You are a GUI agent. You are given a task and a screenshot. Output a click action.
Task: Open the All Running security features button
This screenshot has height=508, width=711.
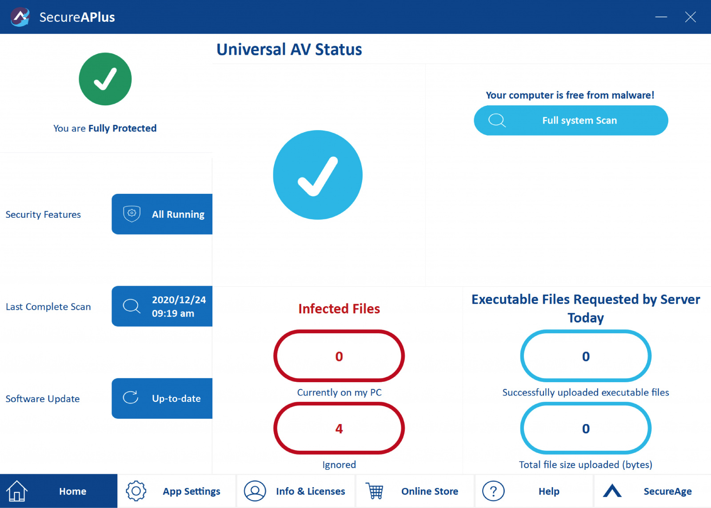pos(162,214)
